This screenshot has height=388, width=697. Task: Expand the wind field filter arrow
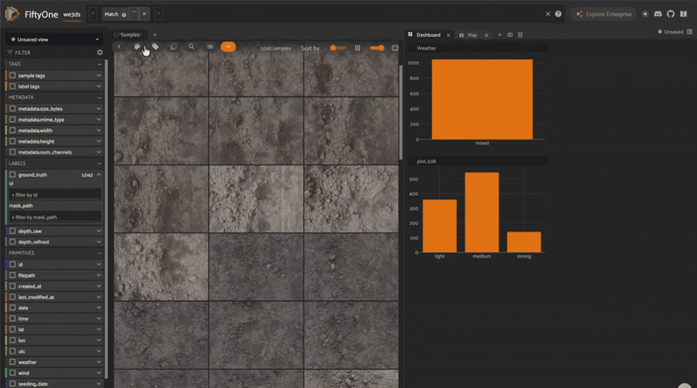pyautogui.click(x=98, y=373)
